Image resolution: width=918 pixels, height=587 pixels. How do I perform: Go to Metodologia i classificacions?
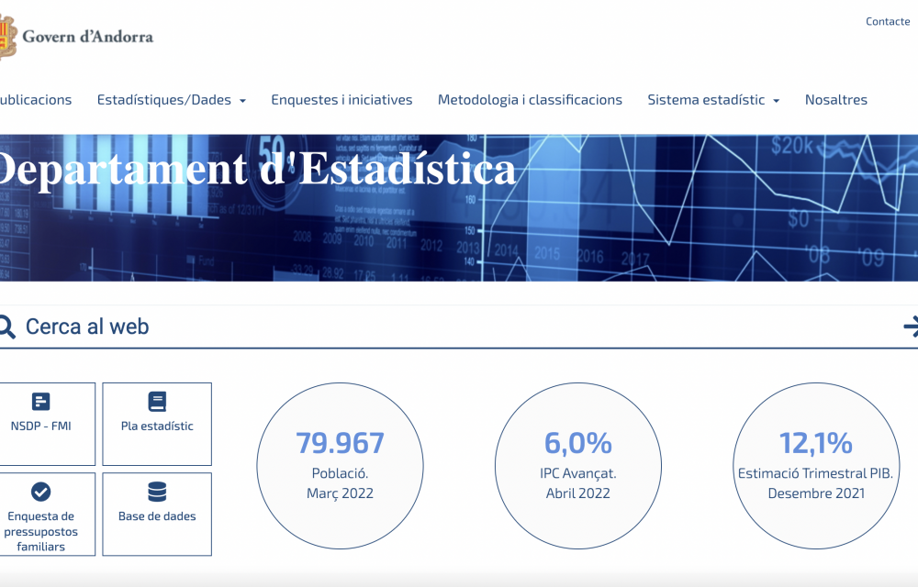(x=530, y=100)
